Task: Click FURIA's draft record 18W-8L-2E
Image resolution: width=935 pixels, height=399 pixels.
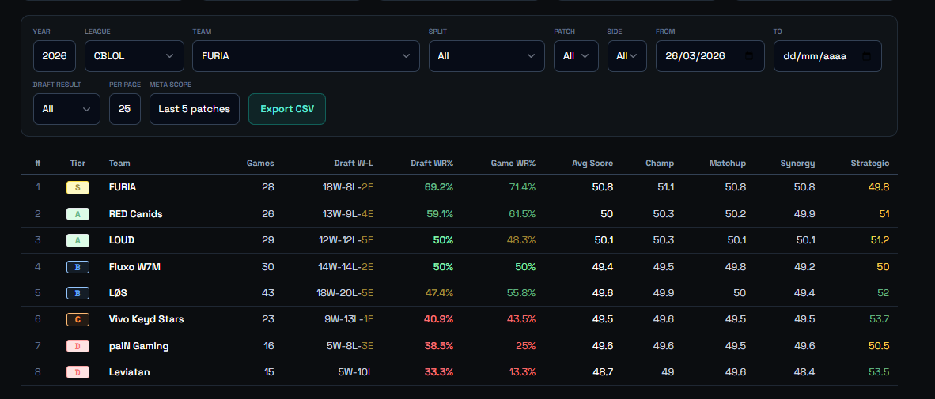Action: (x=347, y=187)
